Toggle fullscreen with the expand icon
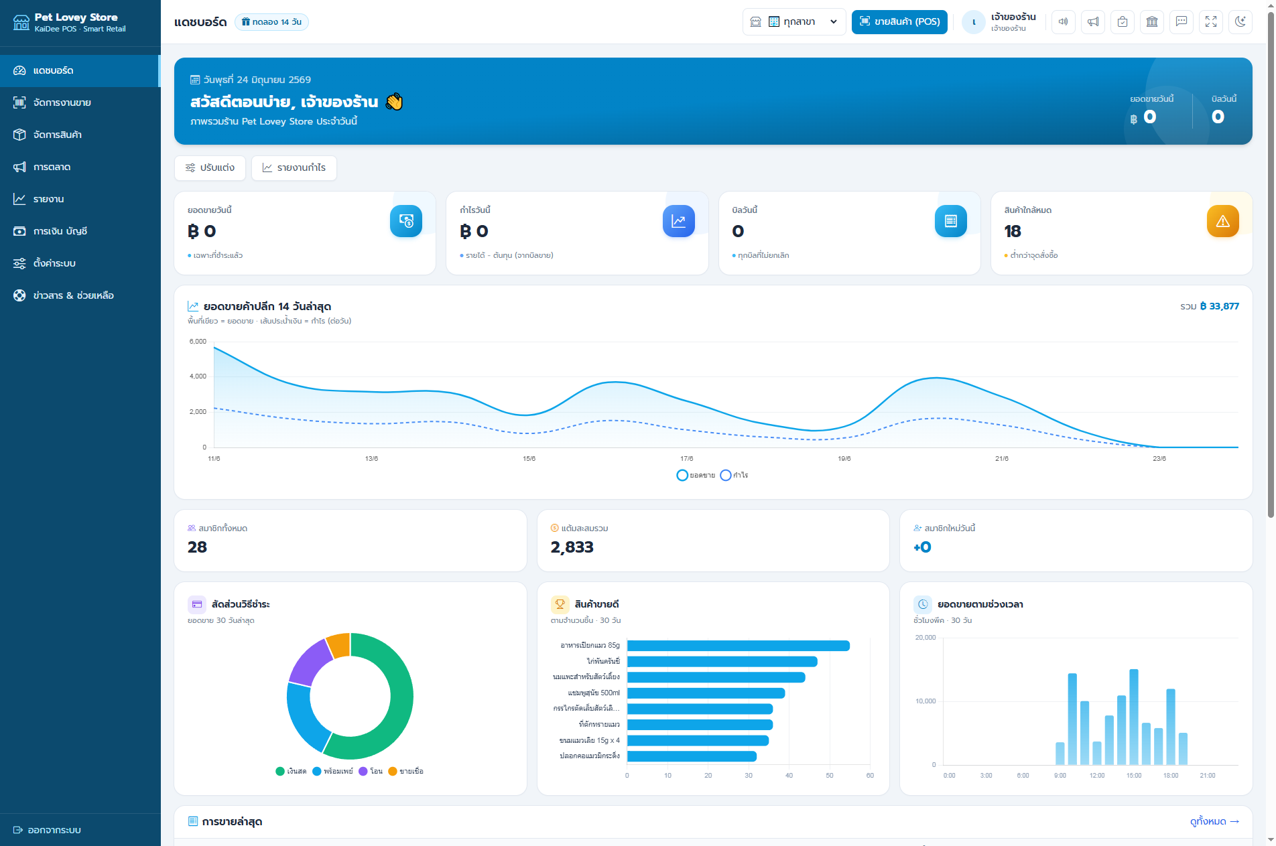Viewport: 1276px width, 846px height. coord(1211,22)
